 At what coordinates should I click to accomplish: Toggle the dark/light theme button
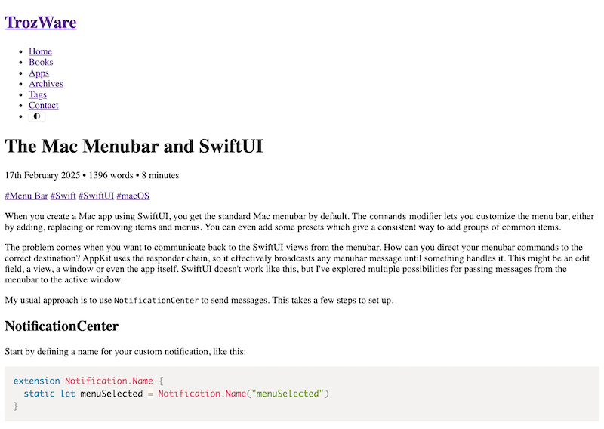tap(37, 116)
